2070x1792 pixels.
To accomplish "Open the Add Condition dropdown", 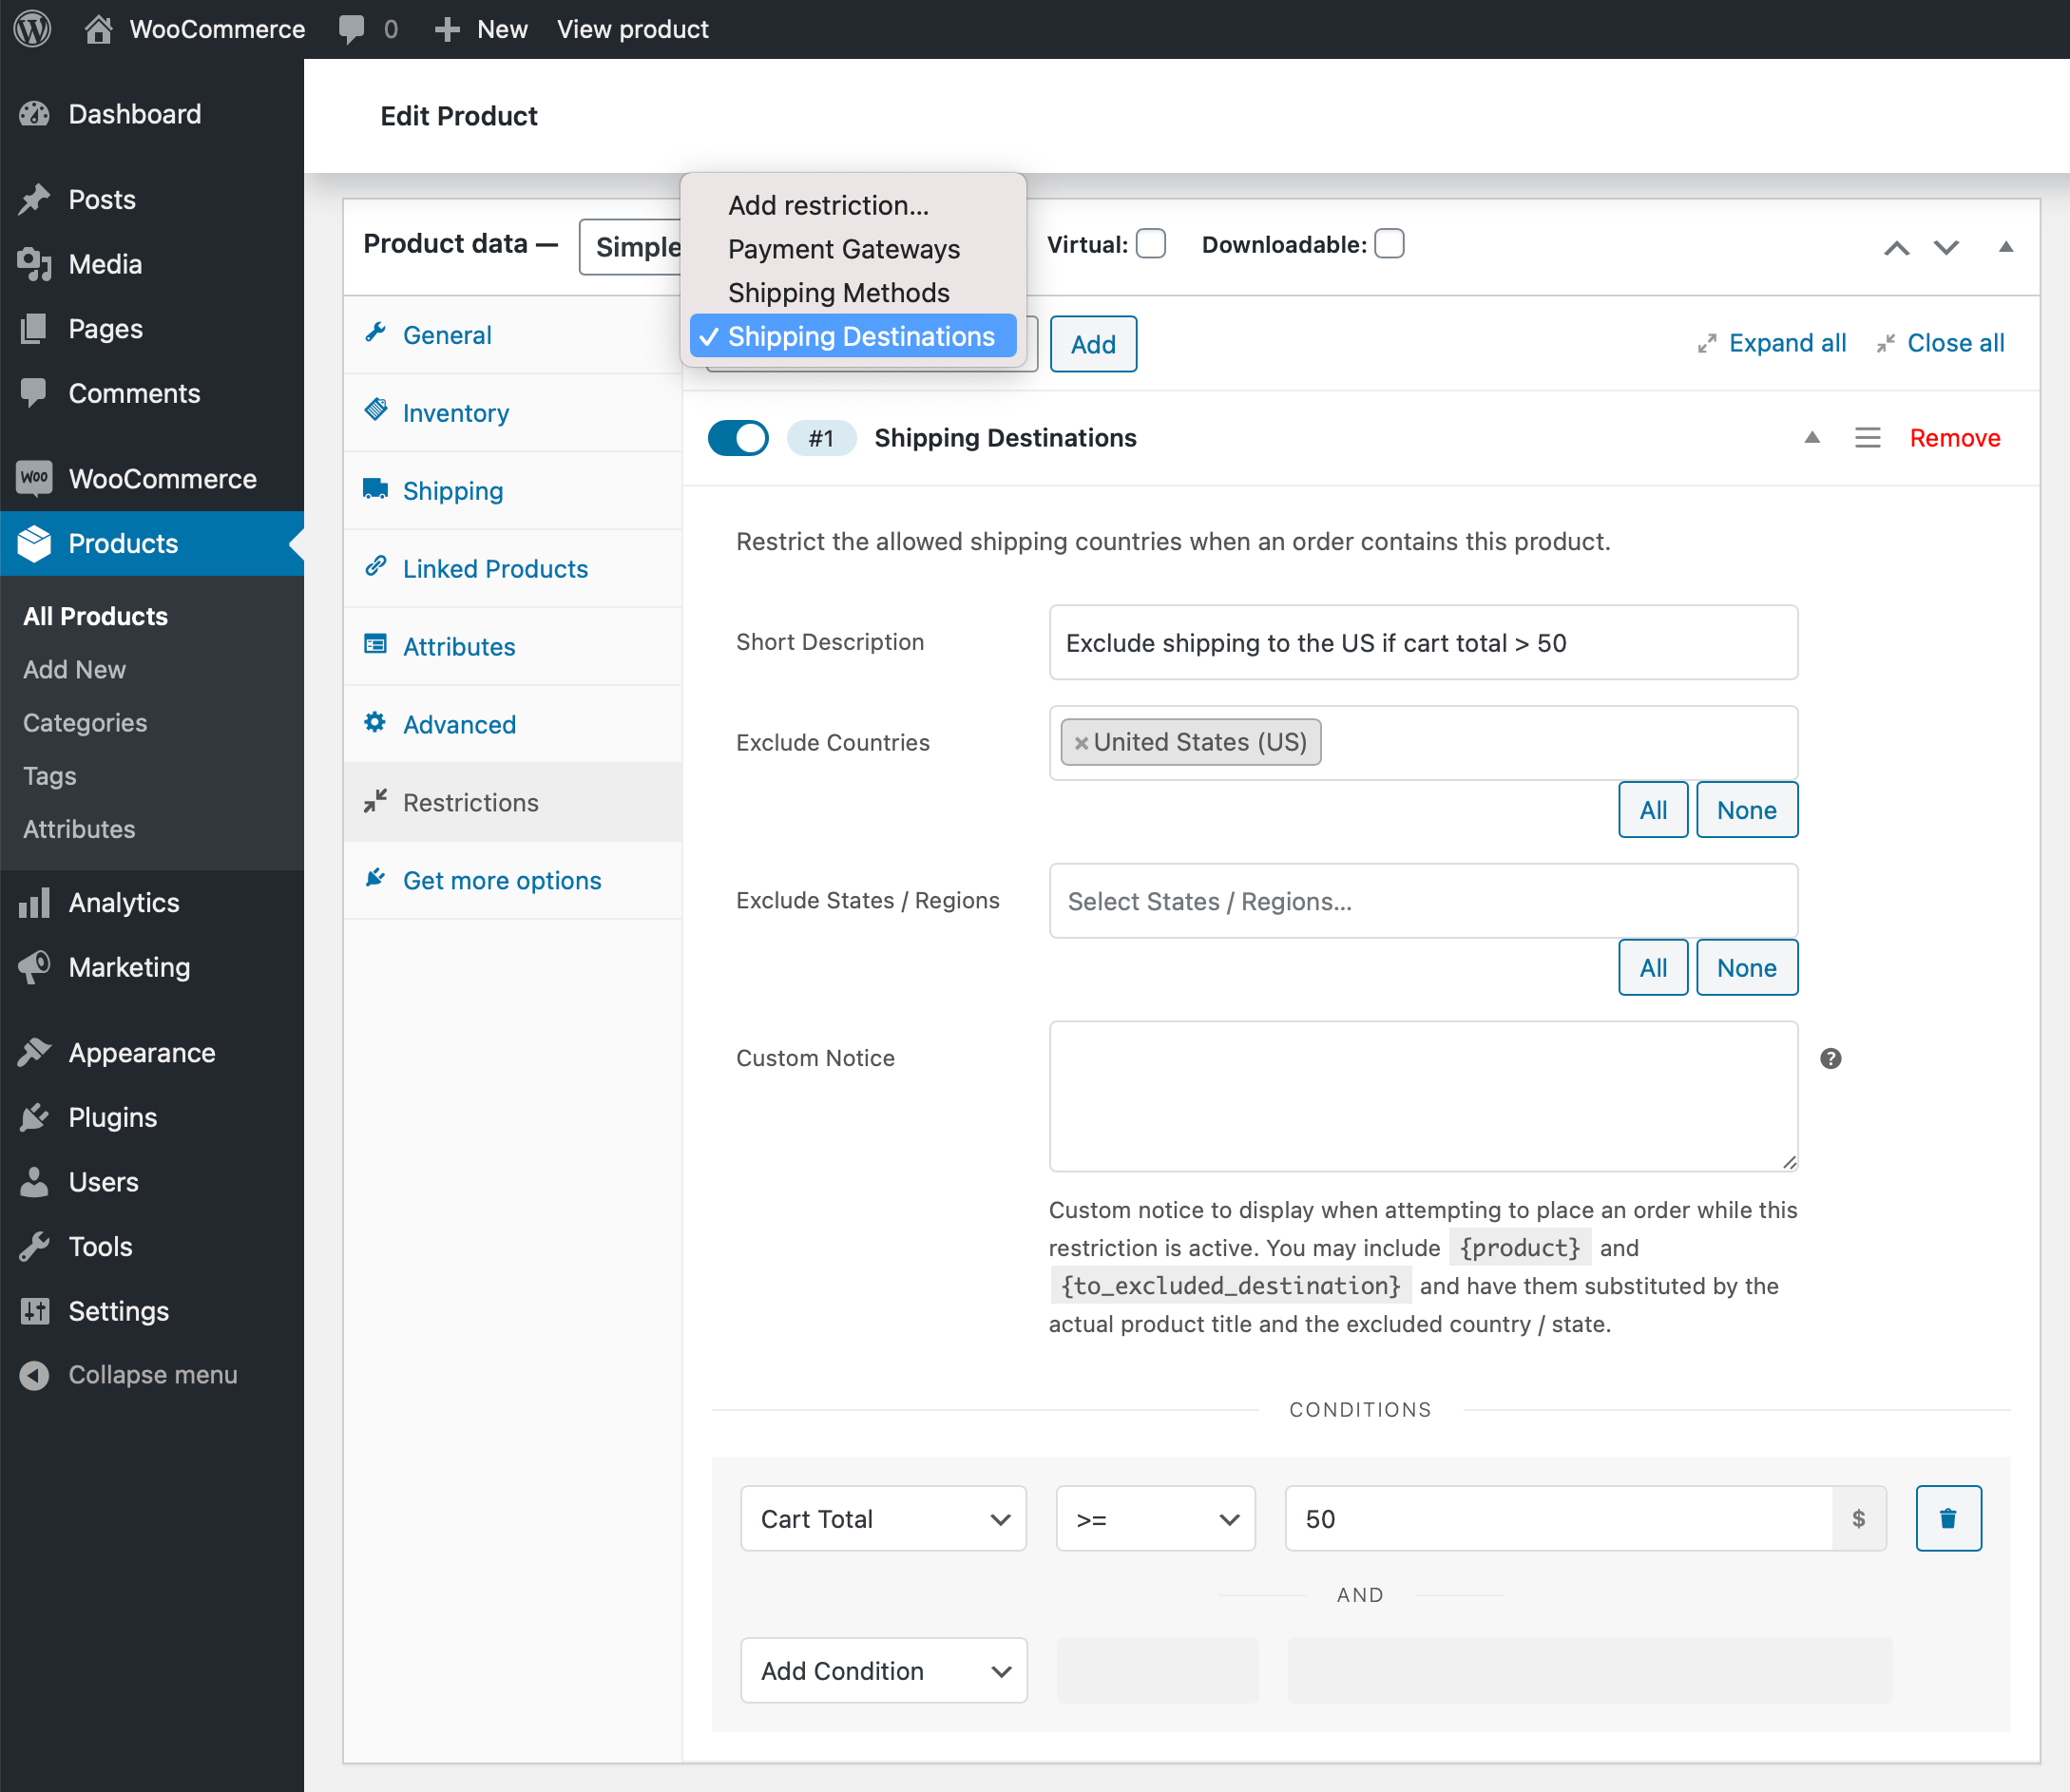I will (x=883, y=1671).
